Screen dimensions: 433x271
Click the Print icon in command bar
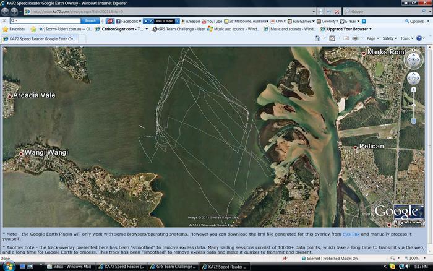356,38
